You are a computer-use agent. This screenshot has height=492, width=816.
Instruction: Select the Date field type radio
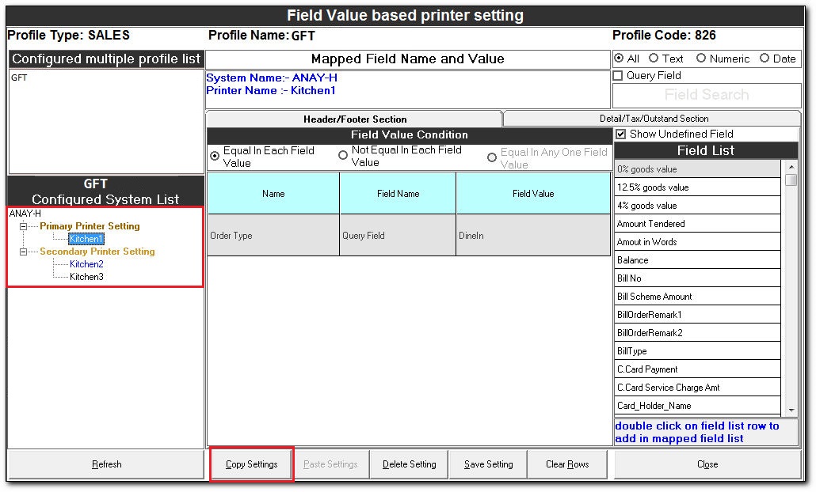click(765, 59)
